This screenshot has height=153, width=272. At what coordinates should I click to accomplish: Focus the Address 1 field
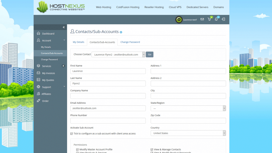(x=188, y=71)
